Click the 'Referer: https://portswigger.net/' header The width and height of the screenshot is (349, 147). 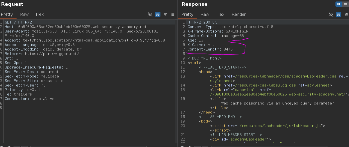point(42,54)
